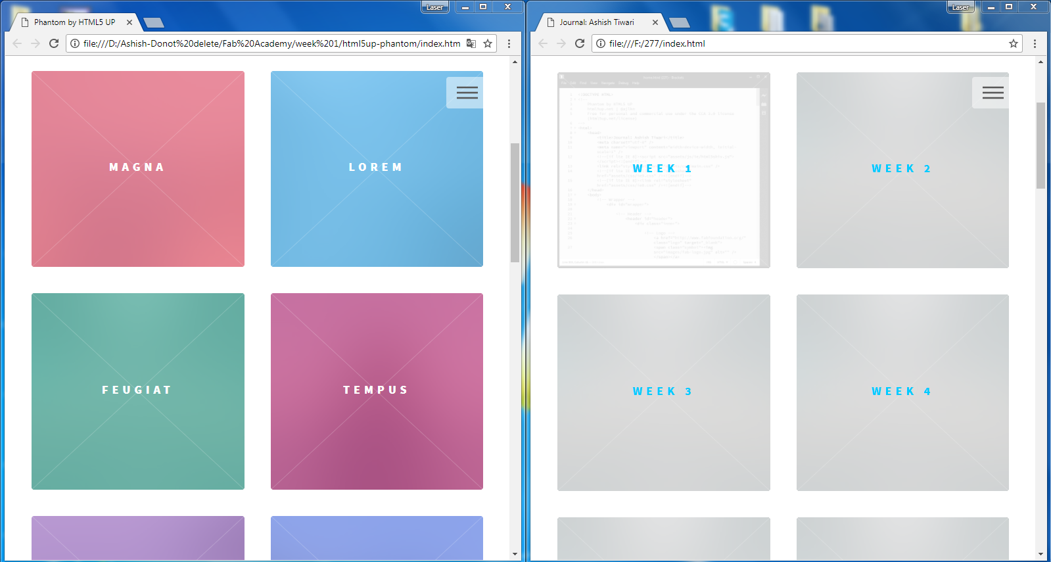Image resolution: width=1051 pixels, height=562 pixels.
Task: Click the translate icon in Phantom address bar
Action: point(471,43)
